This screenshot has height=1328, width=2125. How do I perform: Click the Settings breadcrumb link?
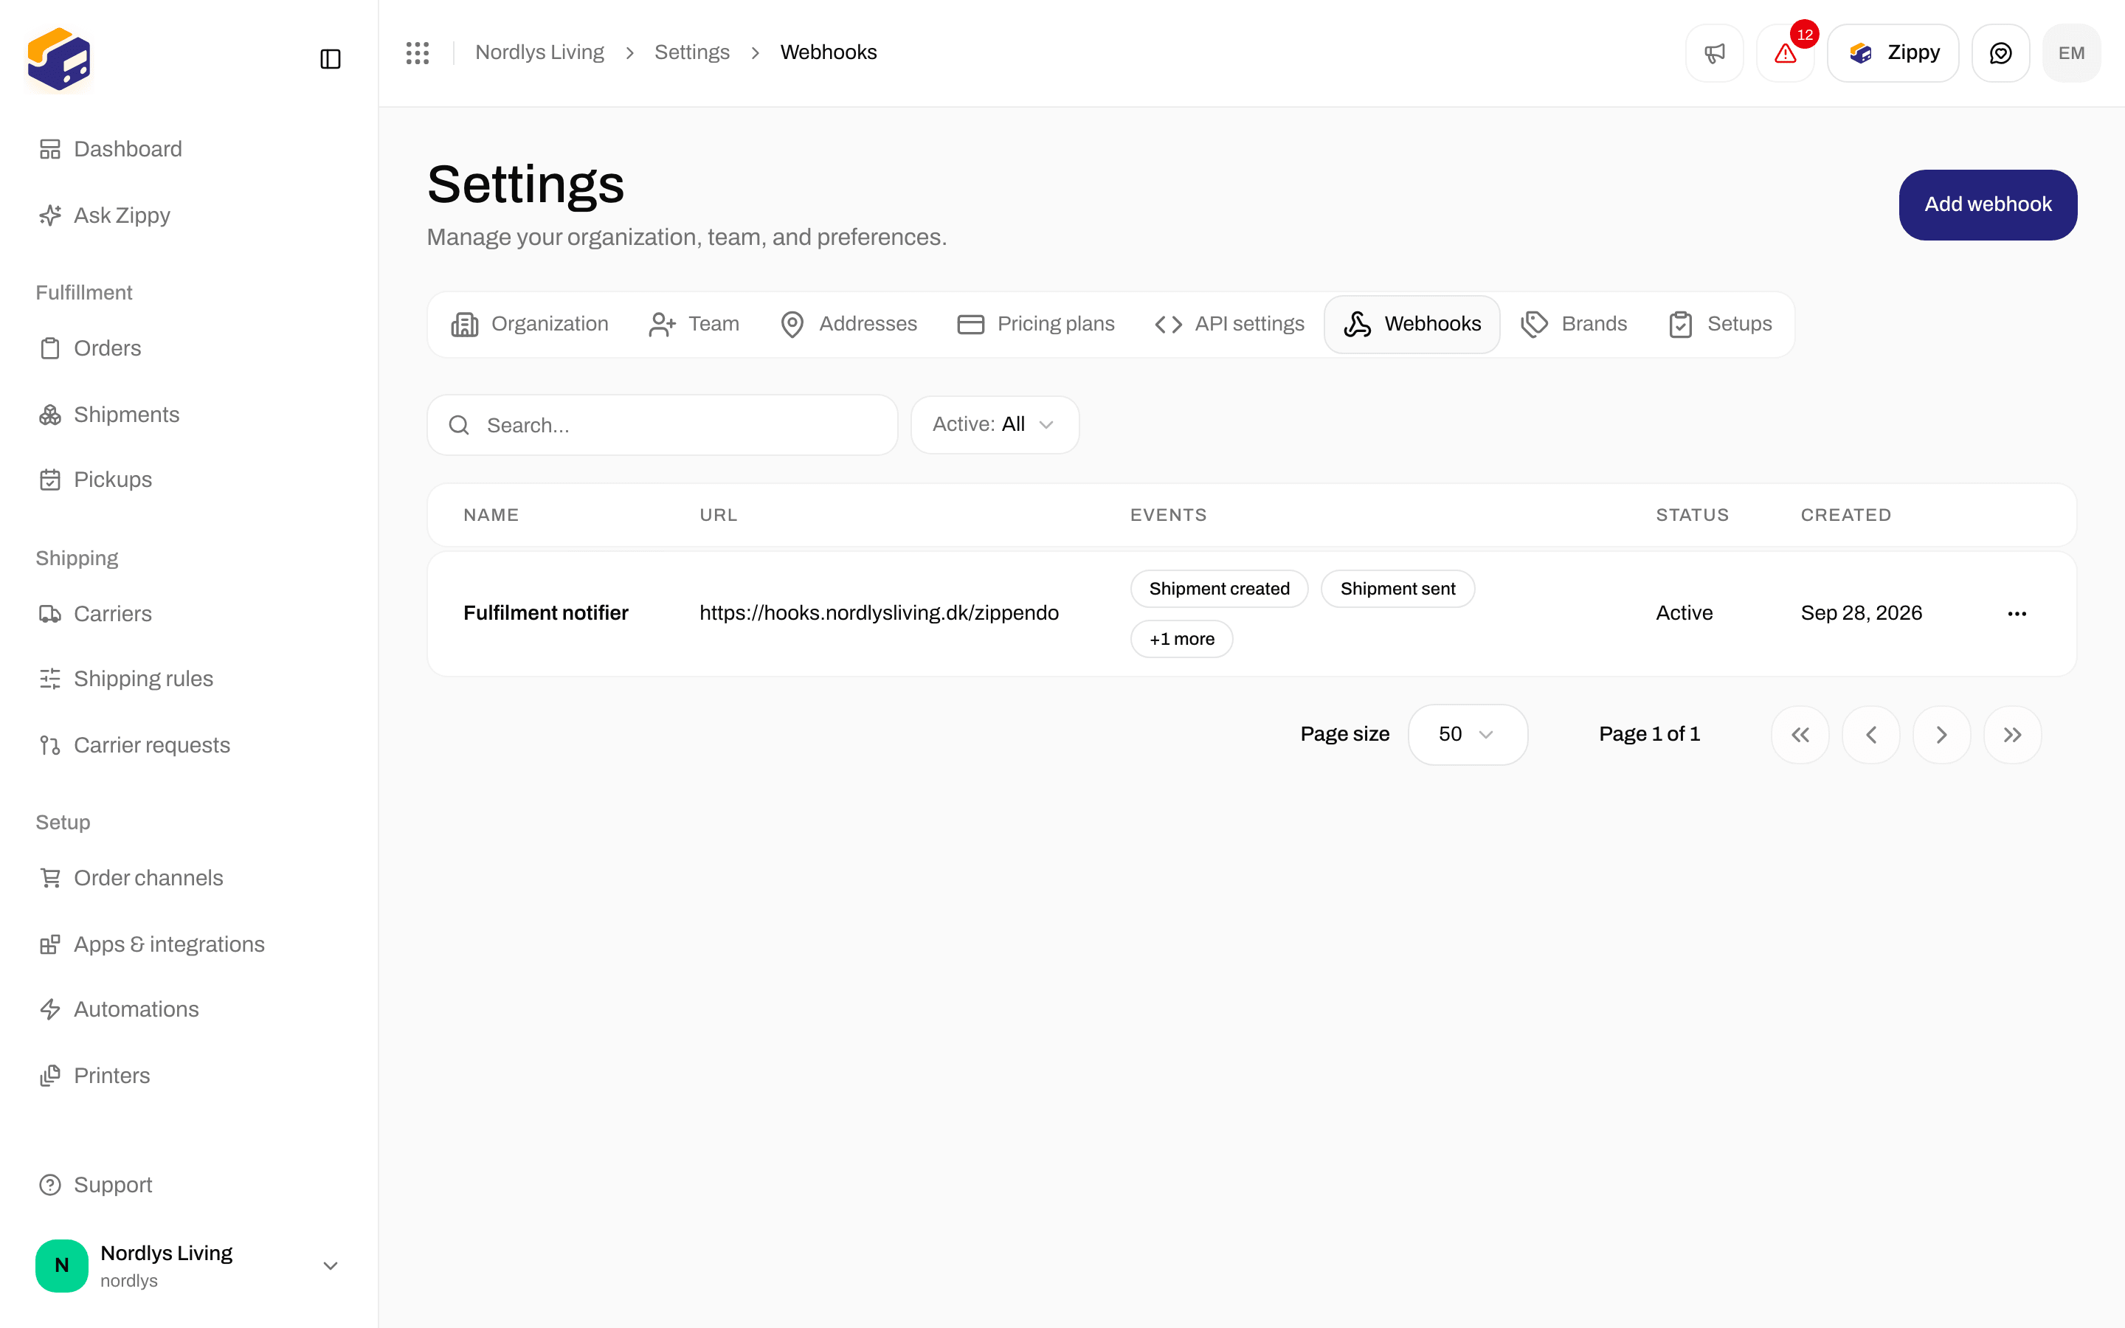(692, 52)
